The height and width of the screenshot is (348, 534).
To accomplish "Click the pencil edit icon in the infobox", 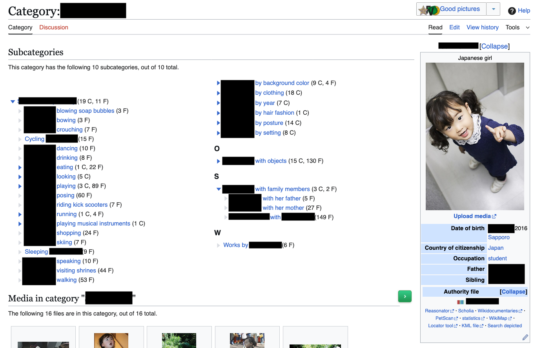I will click(x=525, y=337).
